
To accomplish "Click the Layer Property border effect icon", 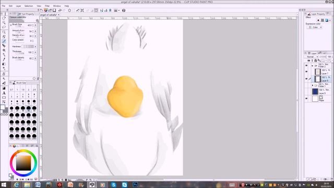I will tap(318, 20).
